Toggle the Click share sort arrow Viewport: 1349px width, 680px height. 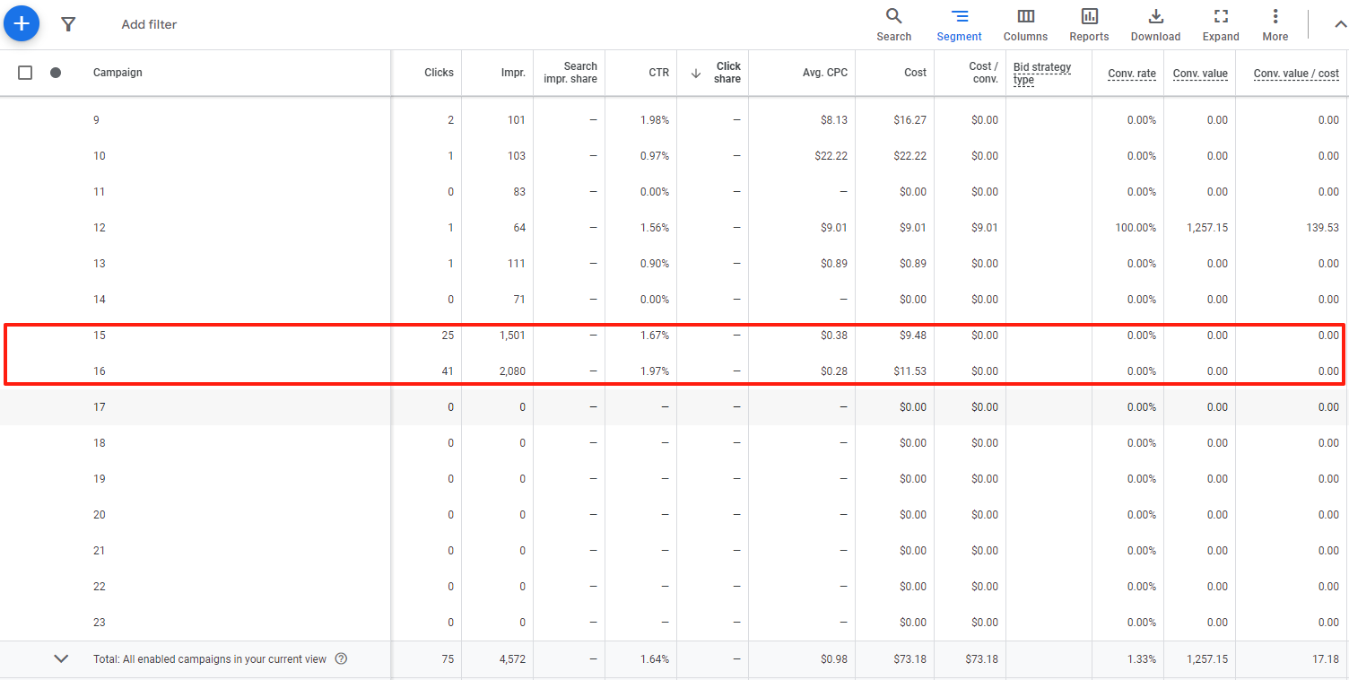(696, 74)
